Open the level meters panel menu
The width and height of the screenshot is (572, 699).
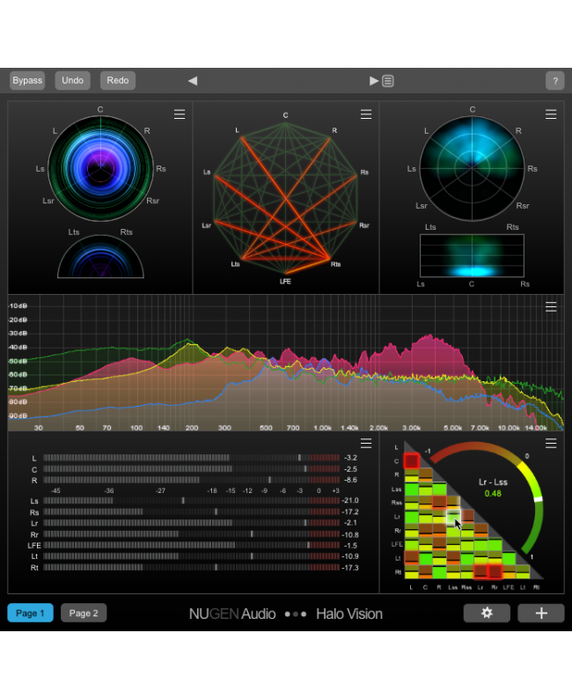pyautogui.click(x=366, y=443)
